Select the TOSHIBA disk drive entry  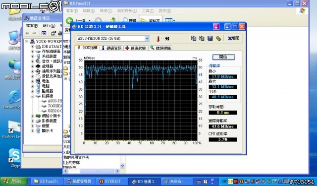(x=52, y=106)
